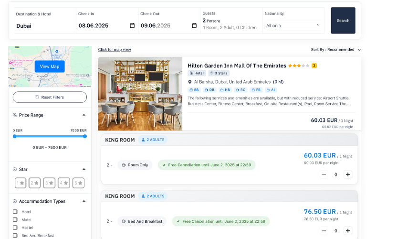Collapse the Star filter section
Viewport: 397px width, 239px height.
(84, 169)
